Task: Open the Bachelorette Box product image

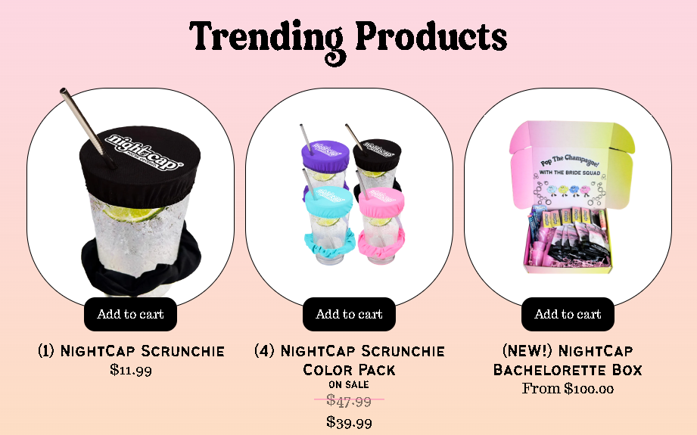Action: (568, 195)
